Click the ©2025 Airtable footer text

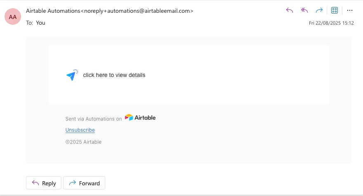click(83, 142)
